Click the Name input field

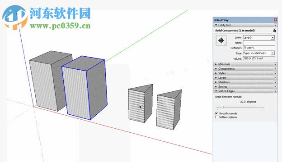point(259,43)
